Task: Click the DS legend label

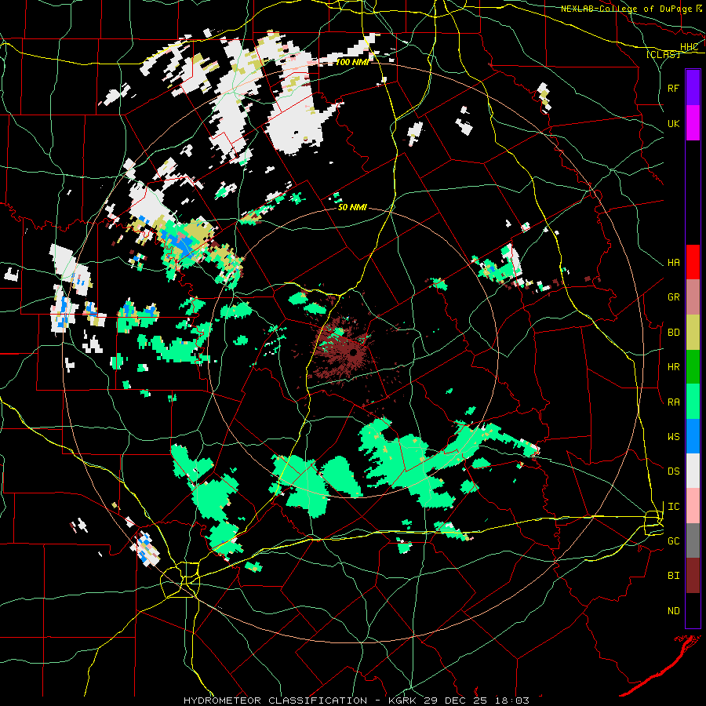Action: tap(673, 471)
